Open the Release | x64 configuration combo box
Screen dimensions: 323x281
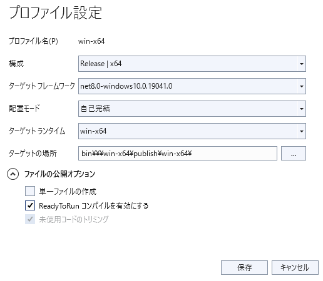(192, 64)
